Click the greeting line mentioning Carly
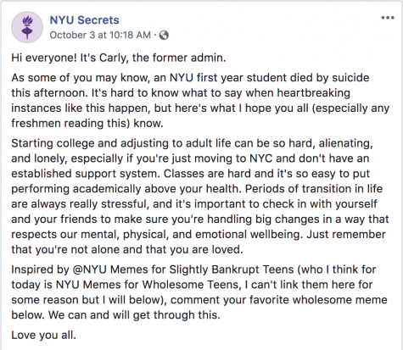 pyautogui.click(x=119, y=58)
